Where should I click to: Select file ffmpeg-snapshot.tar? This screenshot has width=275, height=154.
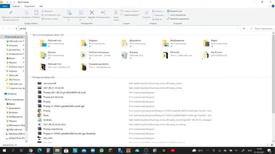(x=53, y=129)
